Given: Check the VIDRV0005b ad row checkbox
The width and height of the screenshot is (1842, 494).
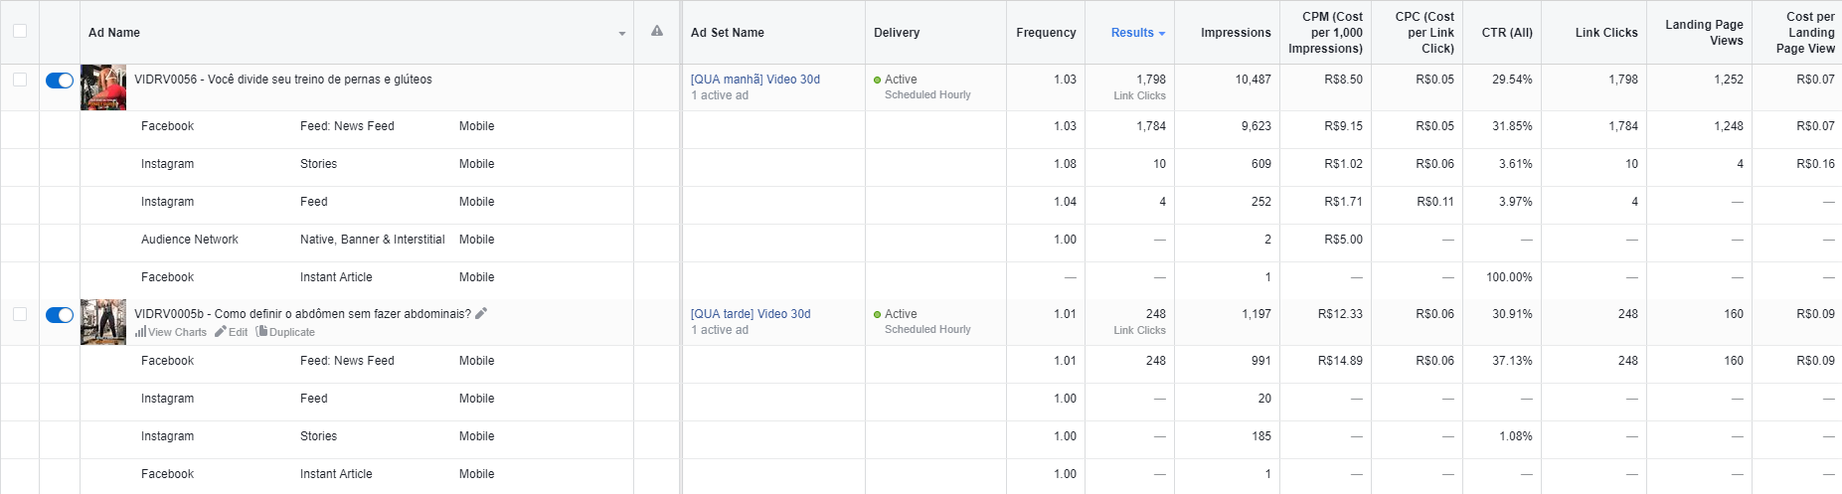Looking at the screenshot, I should pyautogui.click(x=20, y=314).
